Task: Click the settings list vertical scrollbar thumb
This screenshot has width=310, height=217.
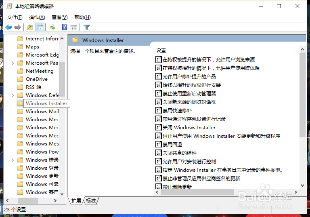Action: point(302,95)
